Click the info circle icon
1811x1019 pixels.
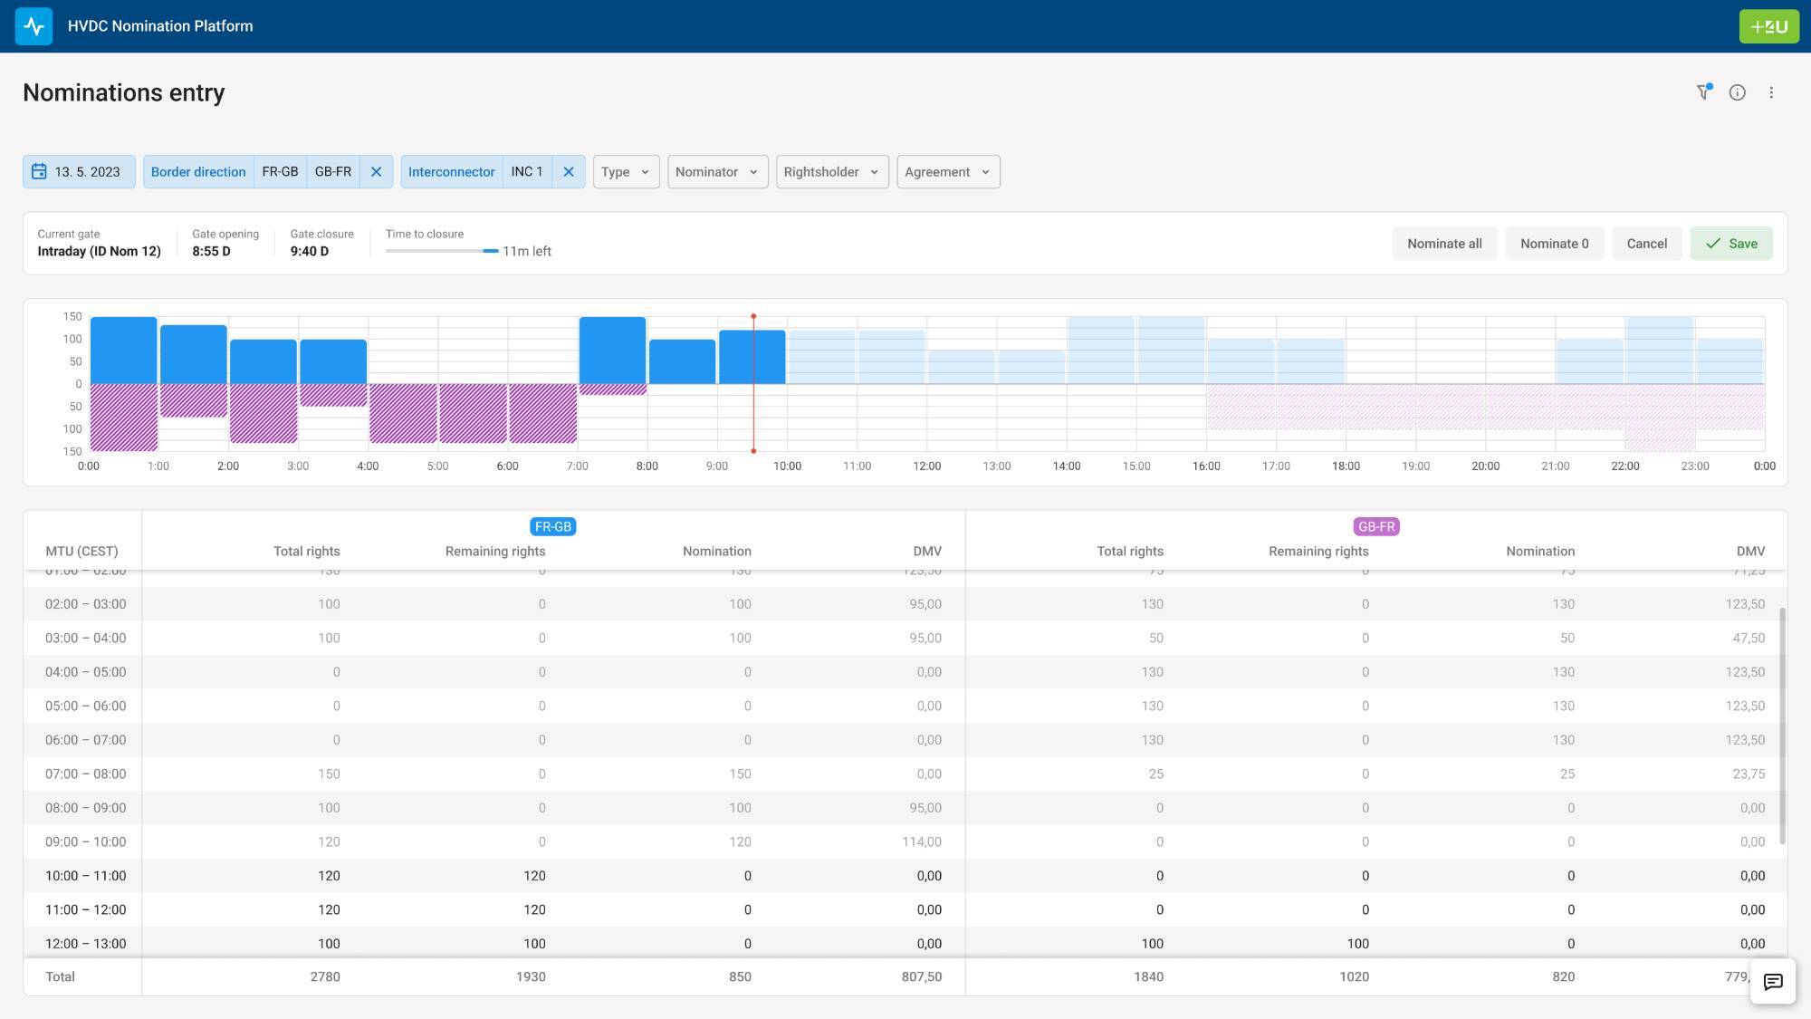pyautogui.click(x=1737, y=92)
